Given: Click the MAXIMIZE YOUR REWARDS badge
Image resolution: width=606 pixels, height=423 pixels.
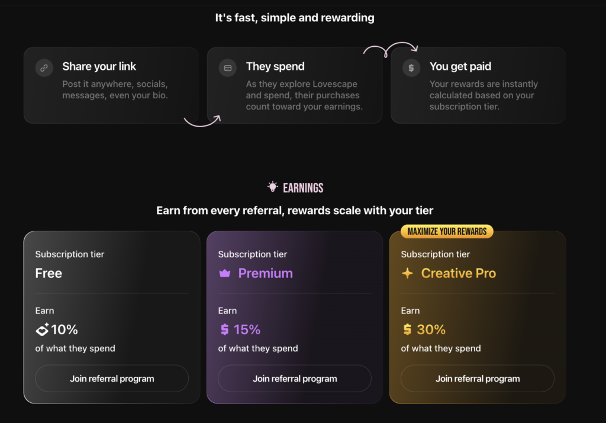Looking at the screenshot, I should tap(446, 231).
